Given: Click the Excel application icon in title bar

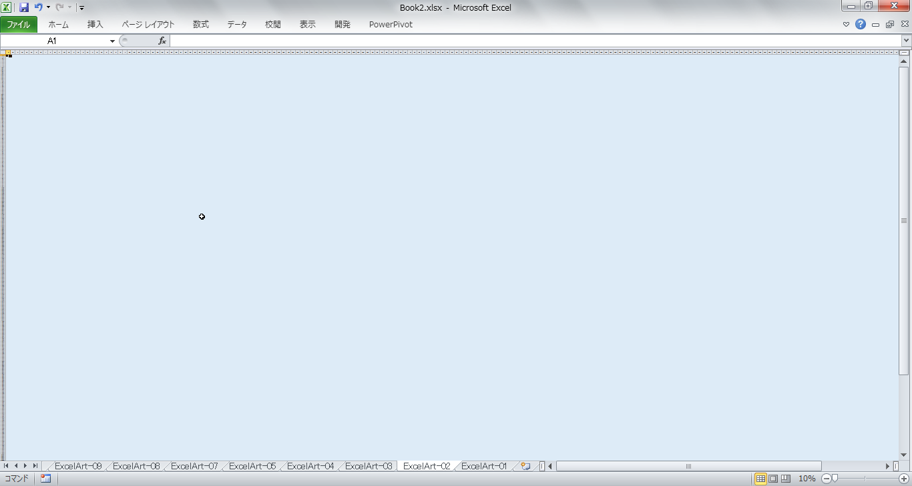Looking at the screenshot, I should [6, 7].
